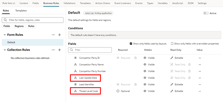The image size is (223, 102).
Task: Open the Event Listeners tab
Action: pos(123,3)
